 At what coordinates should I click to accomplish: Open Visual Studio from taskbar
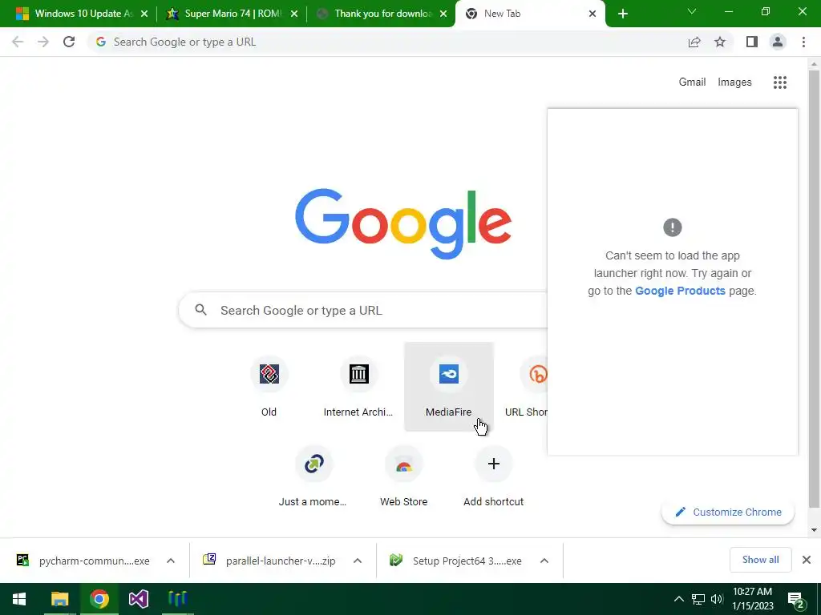point(138,599)
